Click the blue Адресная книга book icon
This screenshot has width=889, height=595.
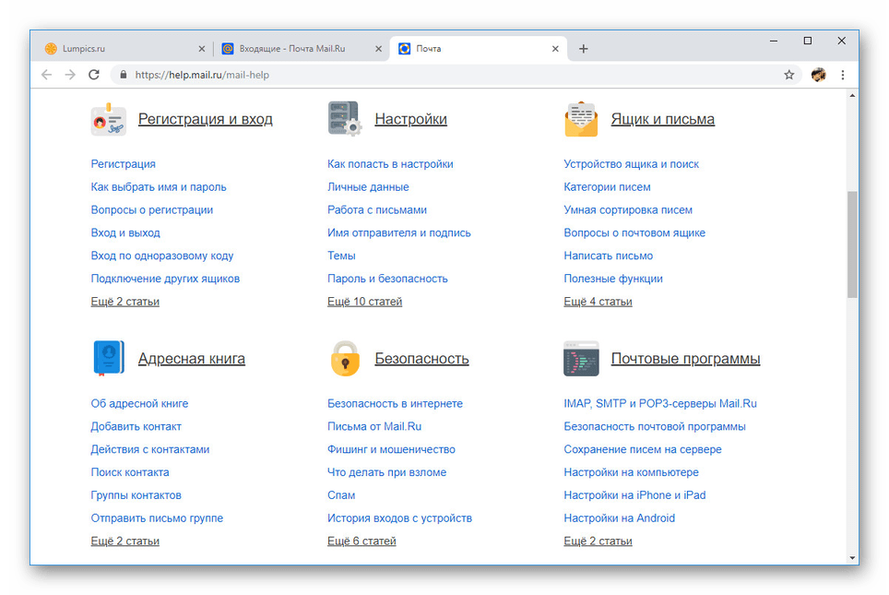tap(108, 359)
